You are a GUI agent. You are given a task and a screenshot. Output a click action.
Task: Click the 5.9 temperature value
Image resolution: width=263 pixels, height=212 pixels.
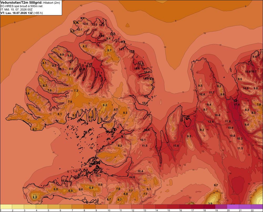click(x=91, y=188)
